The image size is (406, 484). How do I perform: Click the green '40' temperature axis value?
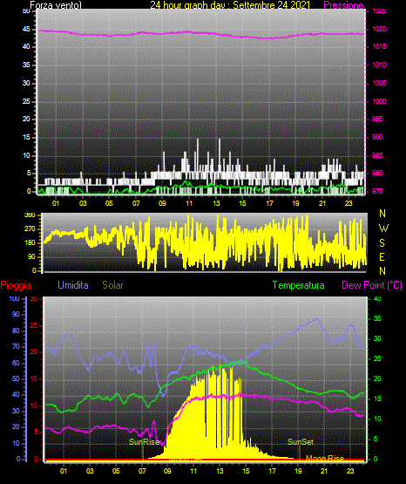click(x=377, y=299)
